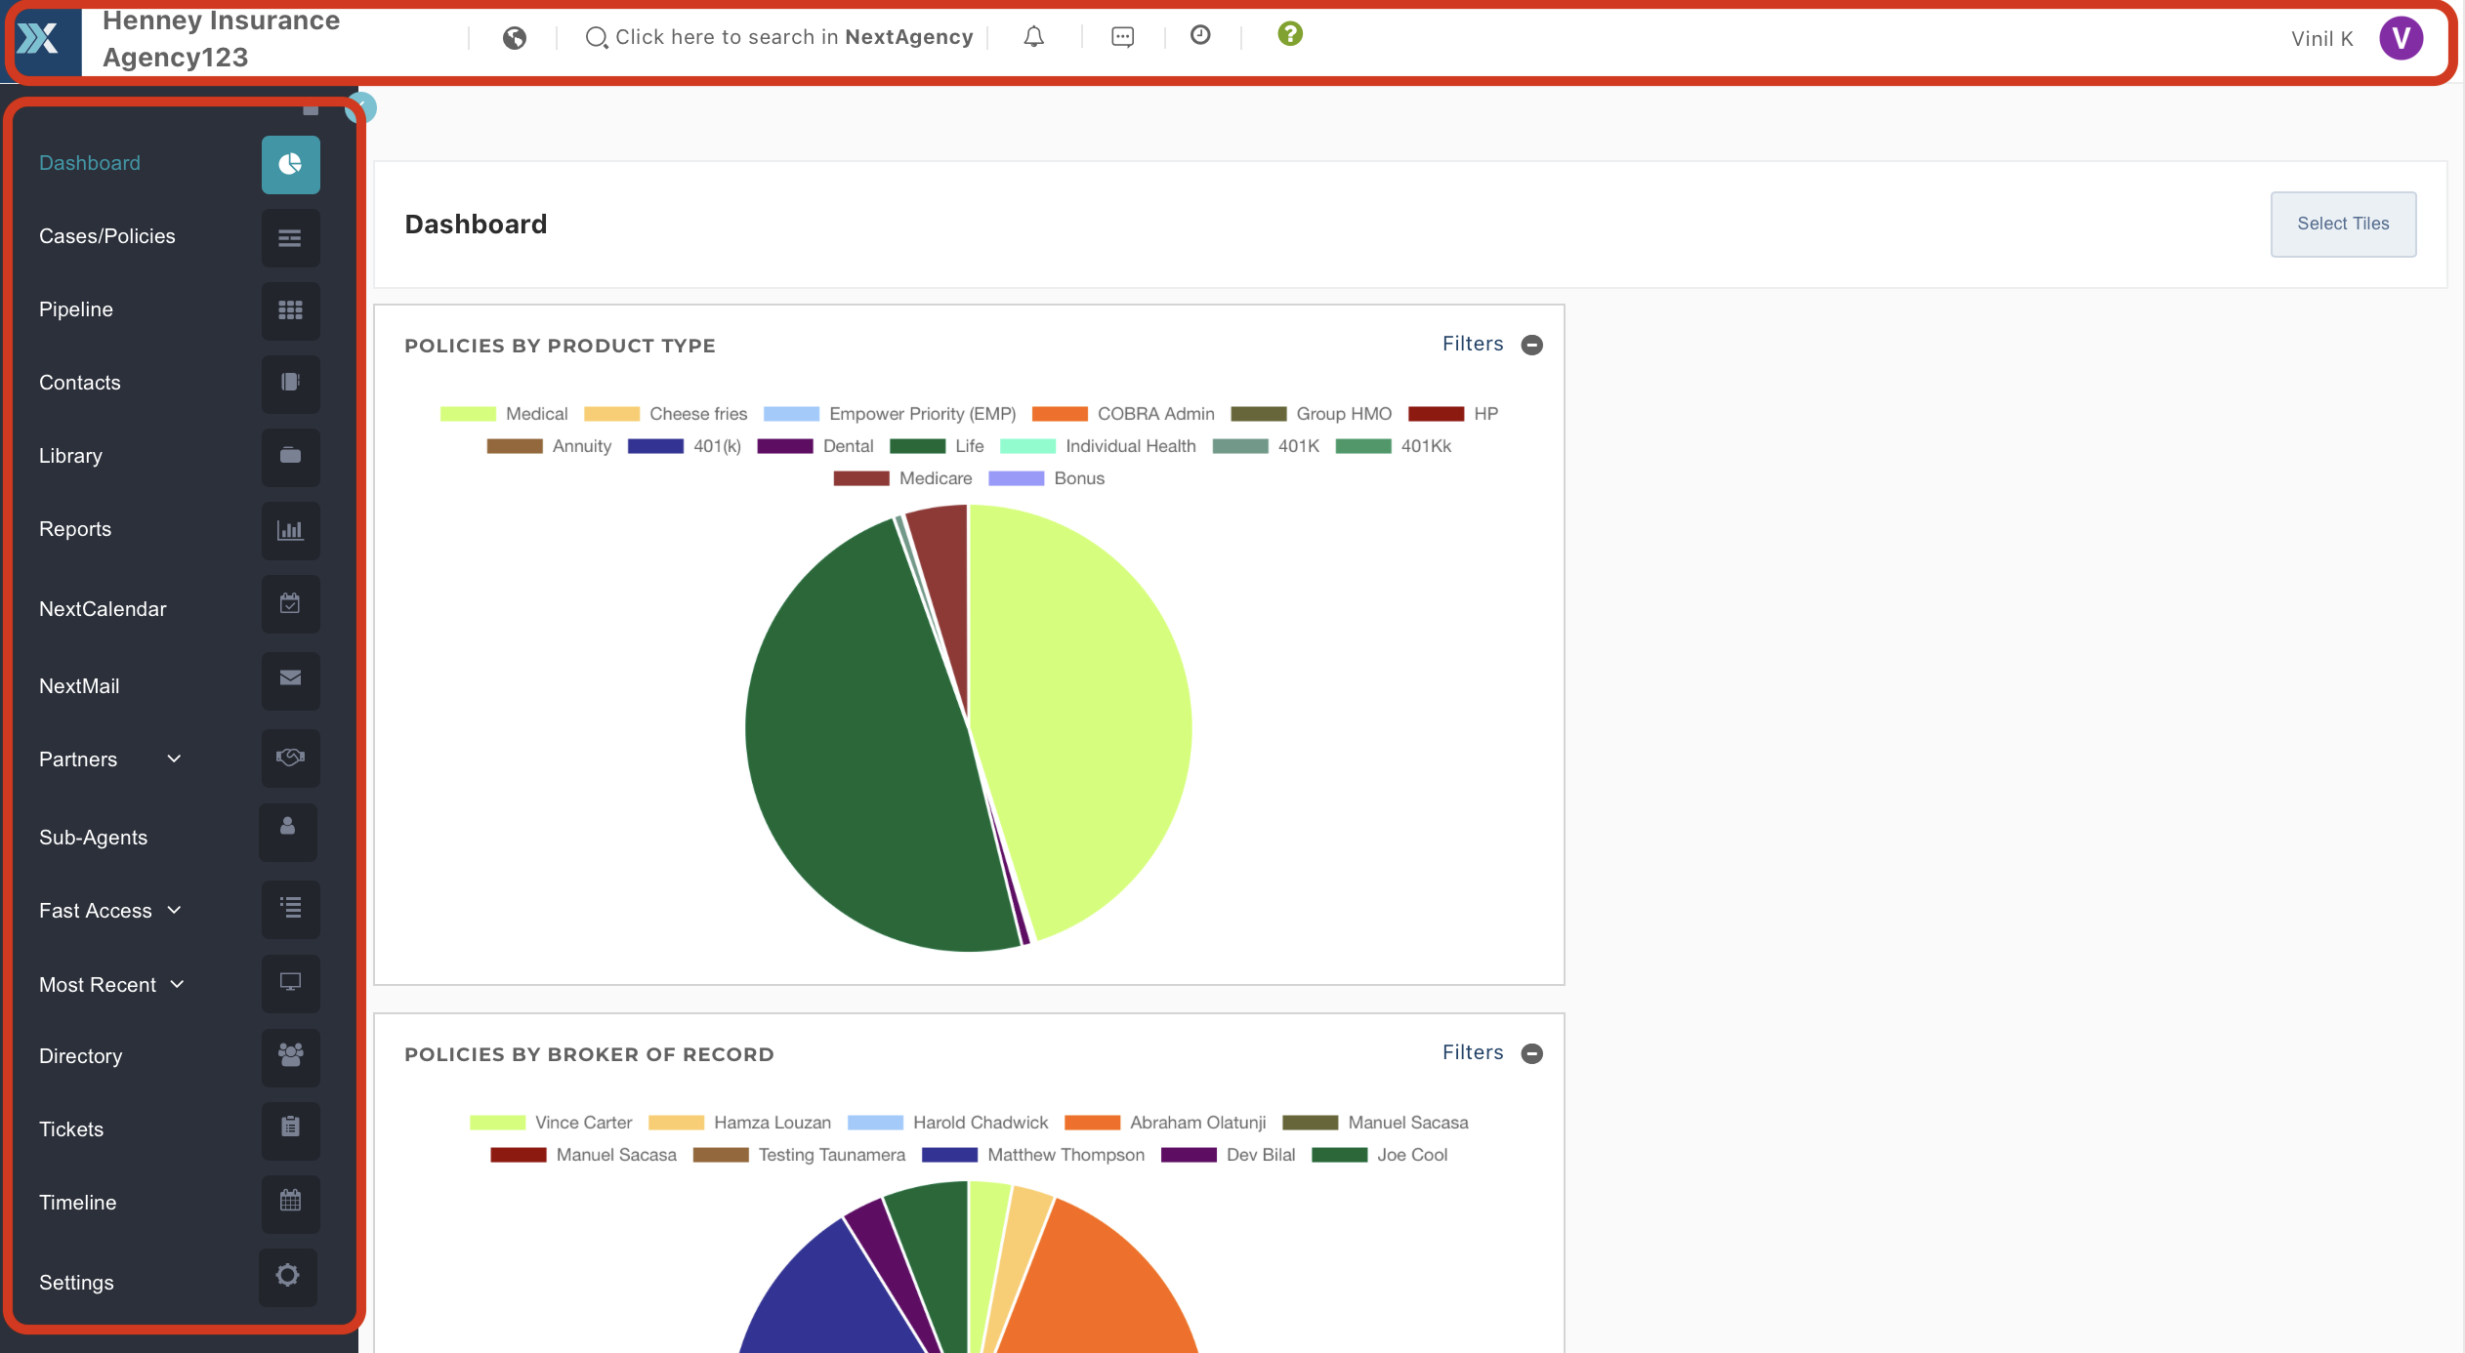Open Reports menu item
Screen dimensions: 2465x1353
(75, 529)
